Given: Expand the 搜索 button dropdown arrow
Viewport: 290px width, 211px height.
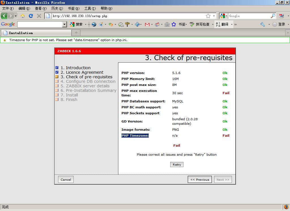Looking at the screenshot, I should [86, 24].
